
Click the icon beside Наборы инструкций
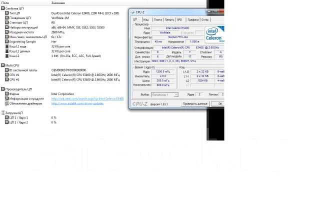pyautogui.click(x=6, y=27)
